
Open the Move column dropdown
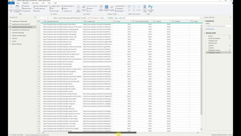[x=65, y=8]
